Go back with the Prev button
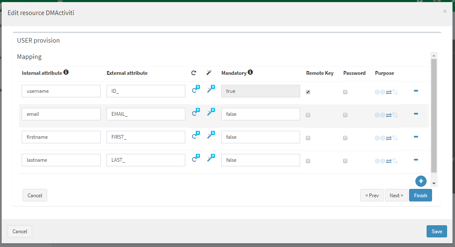The height and width of the screenshot is (247, 455). (372, 195)
